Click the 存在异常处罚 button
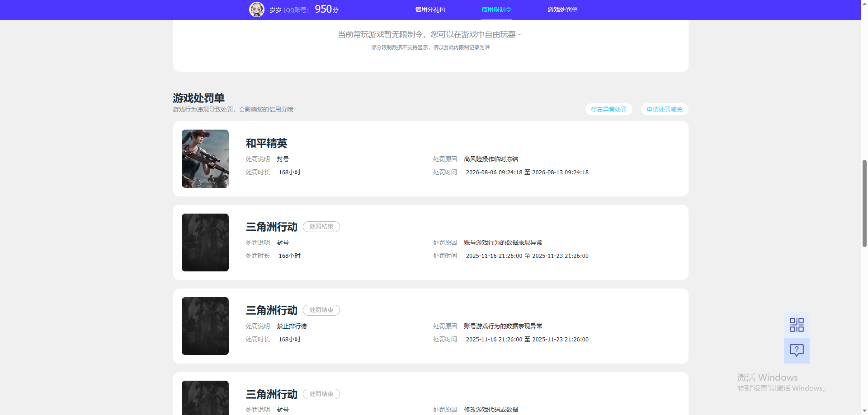 pyautogui.click(x=609, y=109)
